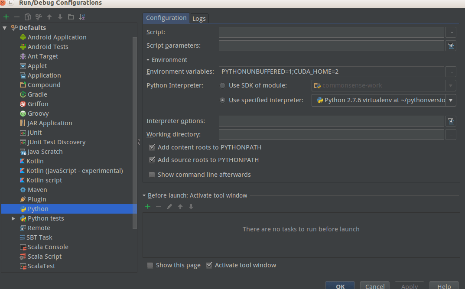Enable Show command line afterwards
The width and height of the screenshot is (465, 289).
point(152,175)
